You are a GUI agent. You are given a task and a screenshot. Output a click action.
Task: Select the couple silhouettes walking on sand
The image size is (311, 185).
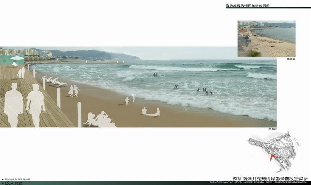coord(74,91)
